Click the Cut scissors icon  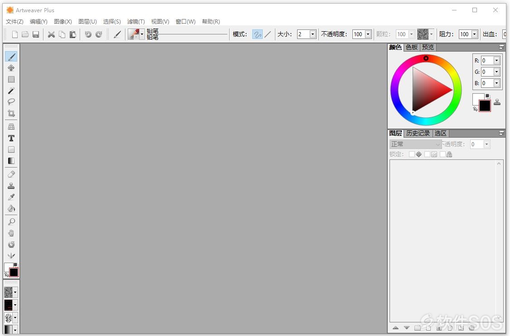(51, 34)
